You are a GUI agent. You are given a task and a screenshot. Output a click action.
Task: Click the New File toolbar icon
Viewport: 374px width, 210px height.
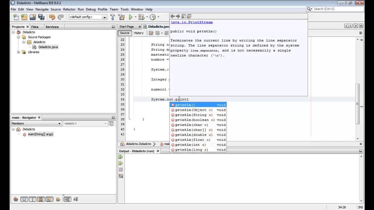tap(16, 17)
